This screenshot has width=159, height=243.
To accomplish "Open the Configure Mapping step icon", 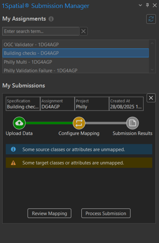I will pos(79,123).
